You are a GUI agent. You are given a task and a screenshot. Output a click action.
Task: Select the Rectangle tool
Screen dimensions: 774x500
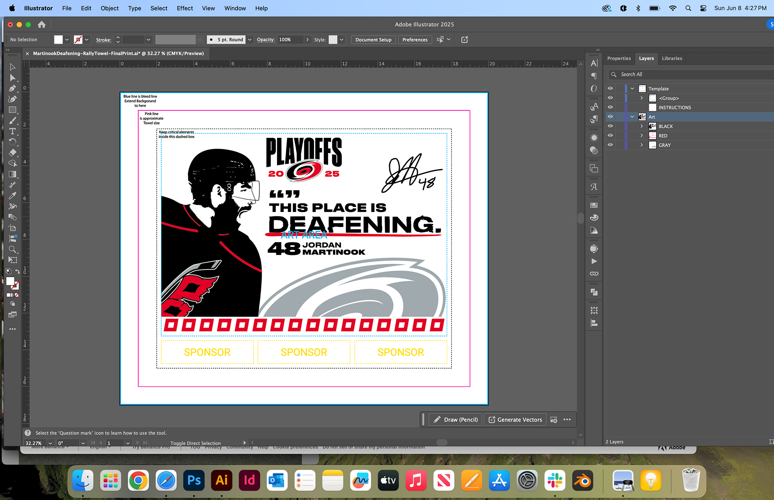12,110
